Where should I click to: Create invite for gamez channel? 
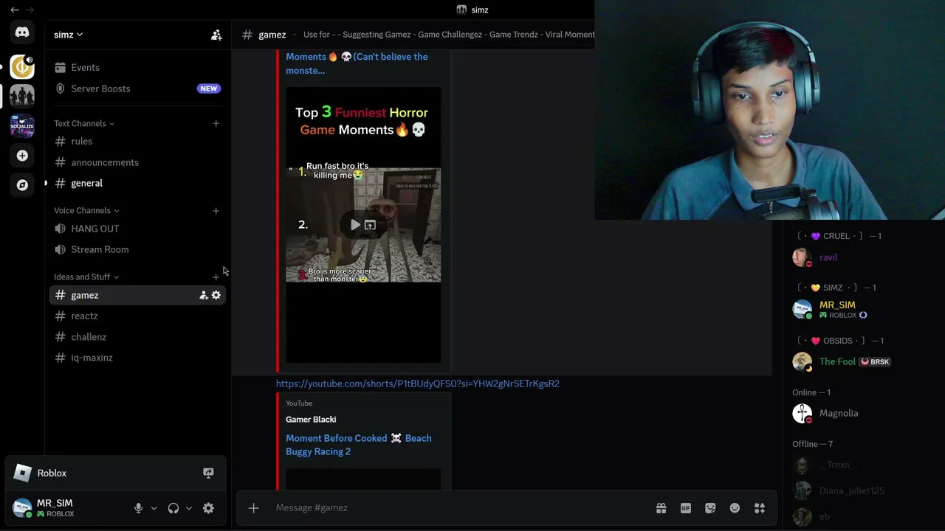[x=203, y=295]
